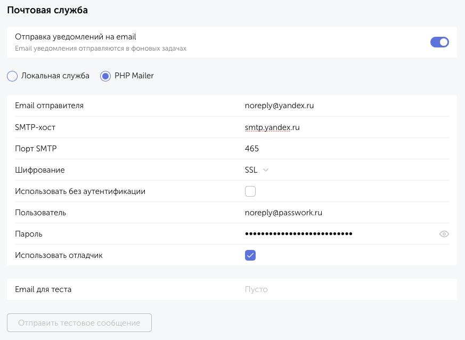The width and height of the screenshot is (465, 340).
Task: Show password using the eye icon
Action: pyautogui.click(x=444, y=234)
